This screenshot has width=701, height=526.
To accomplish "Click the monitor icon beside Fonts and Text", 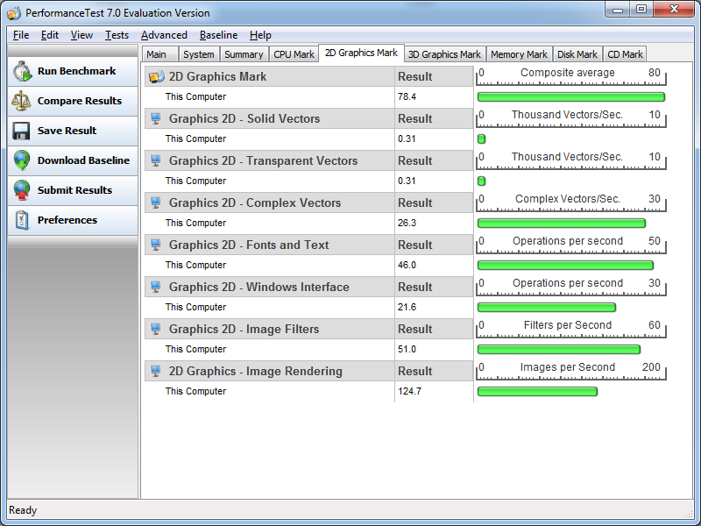I will [156, 245].
